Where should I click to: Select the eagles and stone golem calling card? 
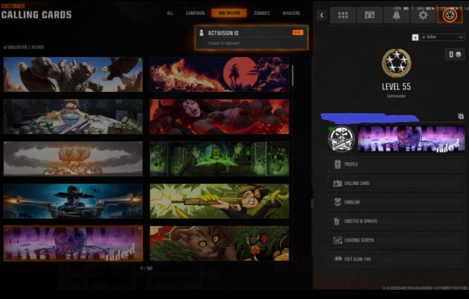tap(73, 75)
